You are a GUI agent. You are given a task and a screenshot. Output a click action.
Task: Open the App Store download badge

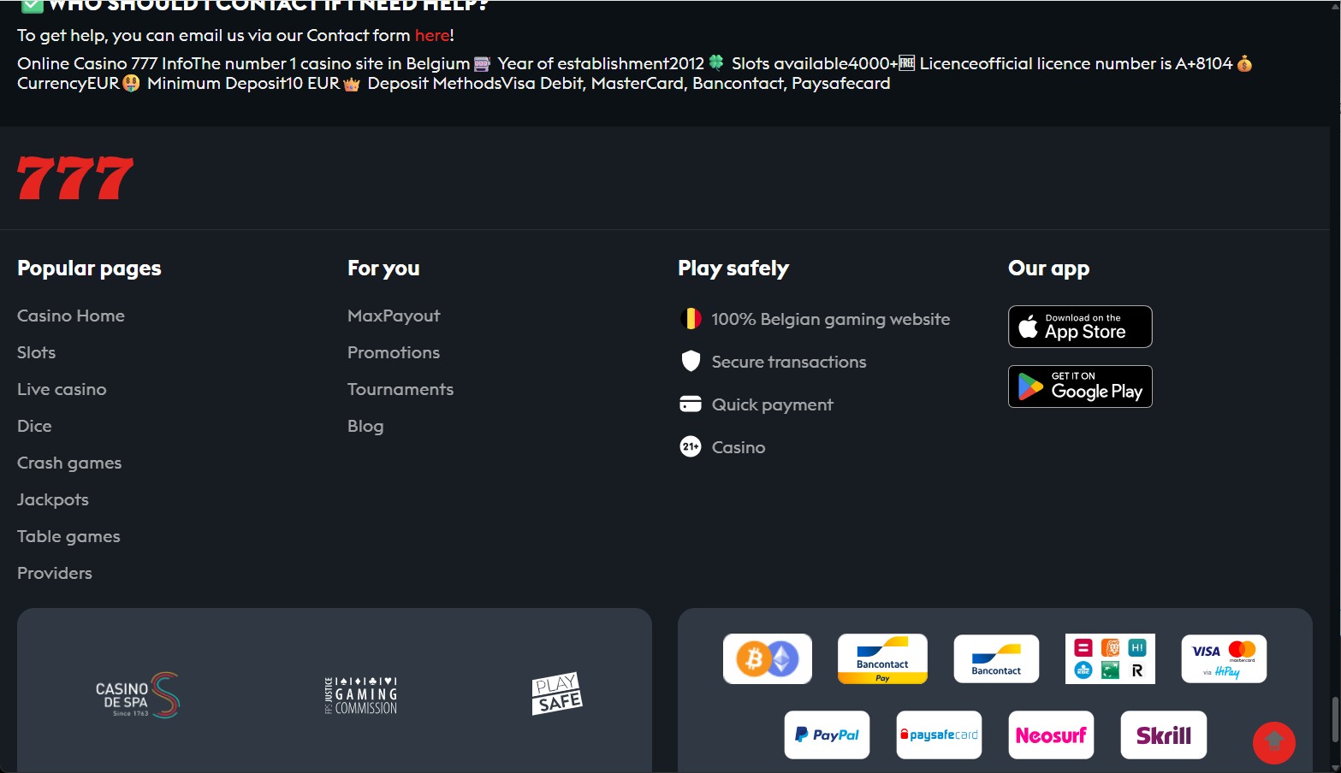[1080, 327]
